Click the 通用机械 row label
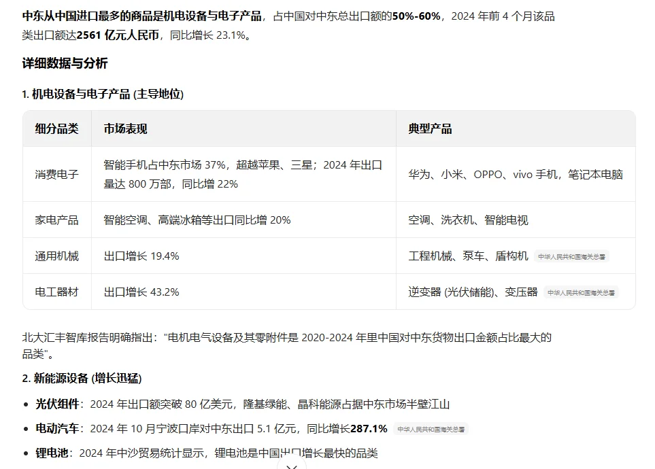 pos(57,256)
